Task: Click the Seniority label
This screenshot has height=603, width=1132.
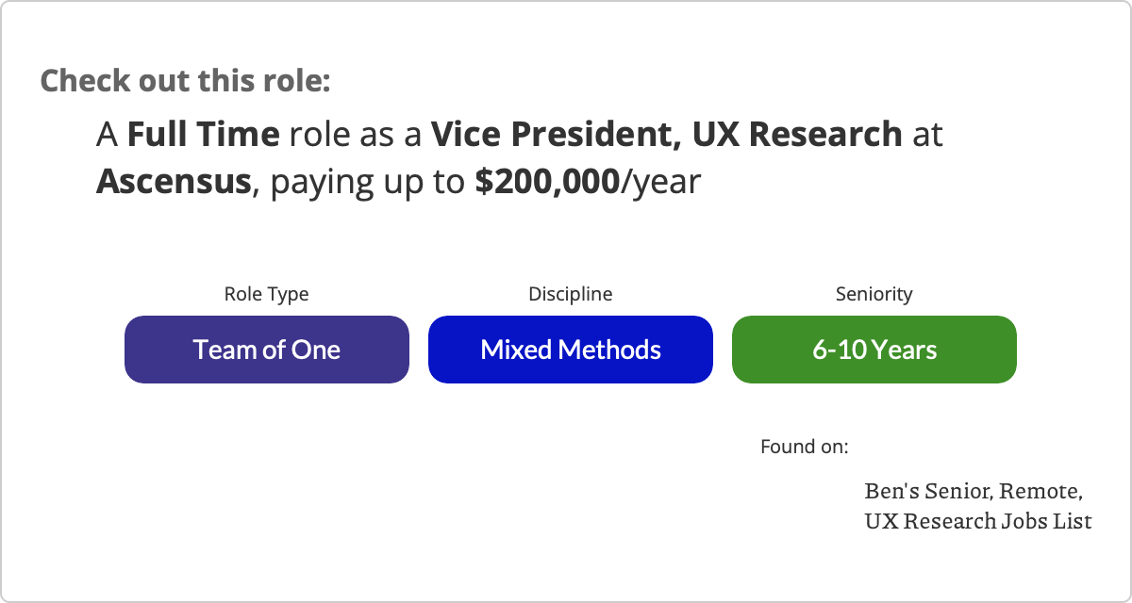Action: [x=874, y=294]
